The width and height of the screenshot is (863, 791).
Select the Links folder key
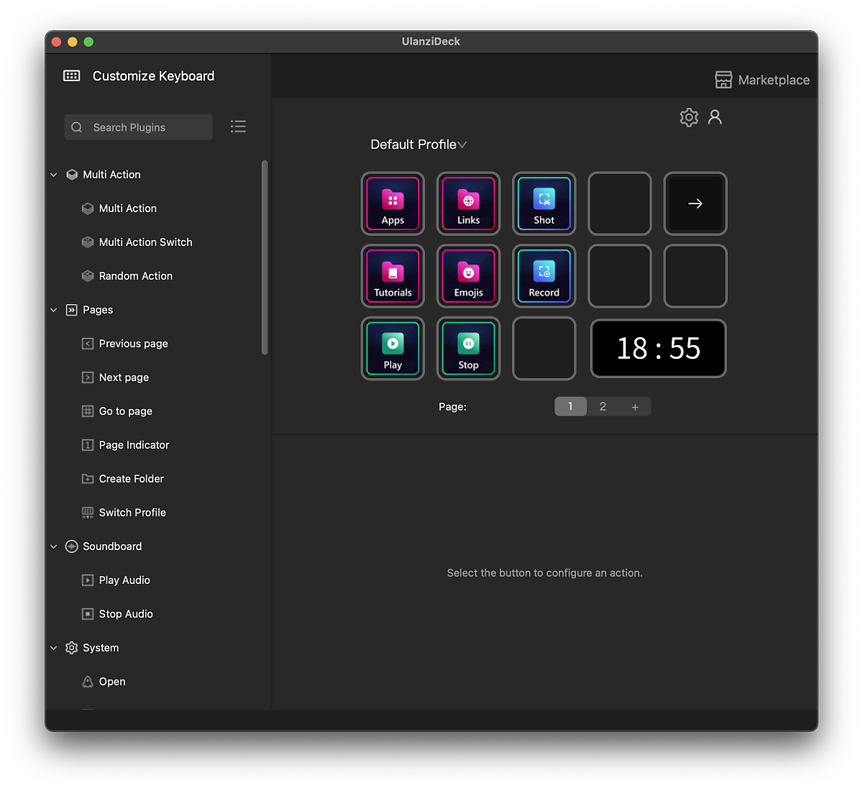click(x=468, y=204)
